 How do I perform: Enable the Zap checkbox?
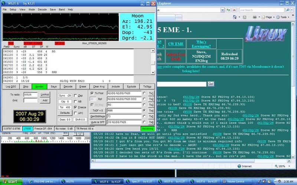tap(75, 95)
